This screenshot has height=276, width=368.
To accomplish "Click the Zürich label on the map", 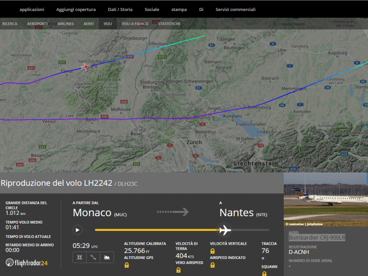I will [x=194, y=142].
